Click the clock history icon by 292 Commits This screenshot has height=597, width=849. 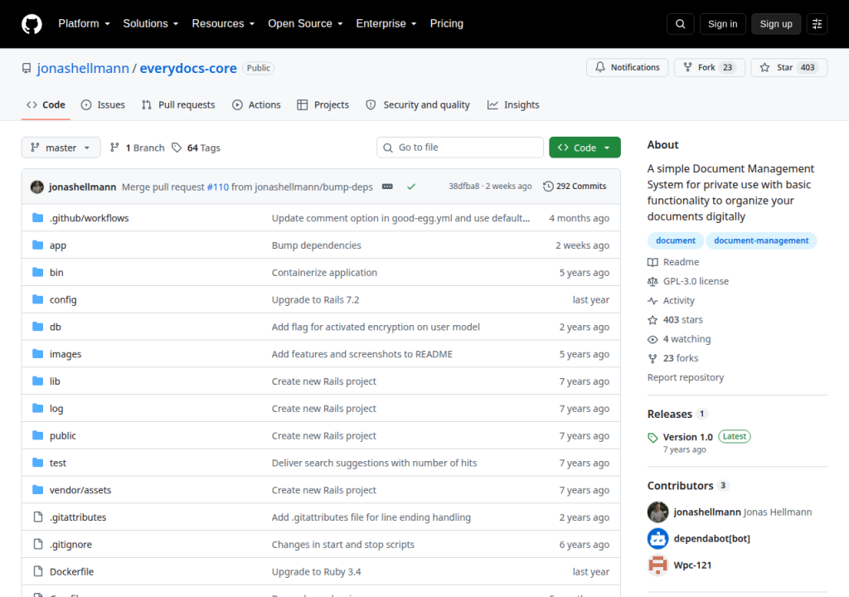click(x=548, y=187)
